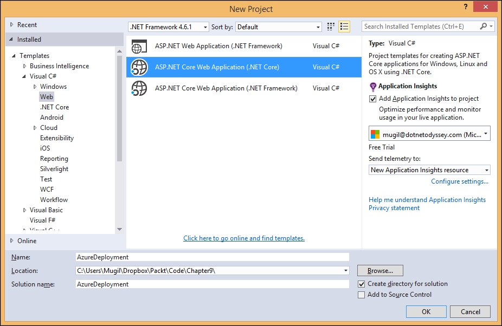Select the Test category
The image size is (502, 326).
pyautogui.click(x=46, y=179)
